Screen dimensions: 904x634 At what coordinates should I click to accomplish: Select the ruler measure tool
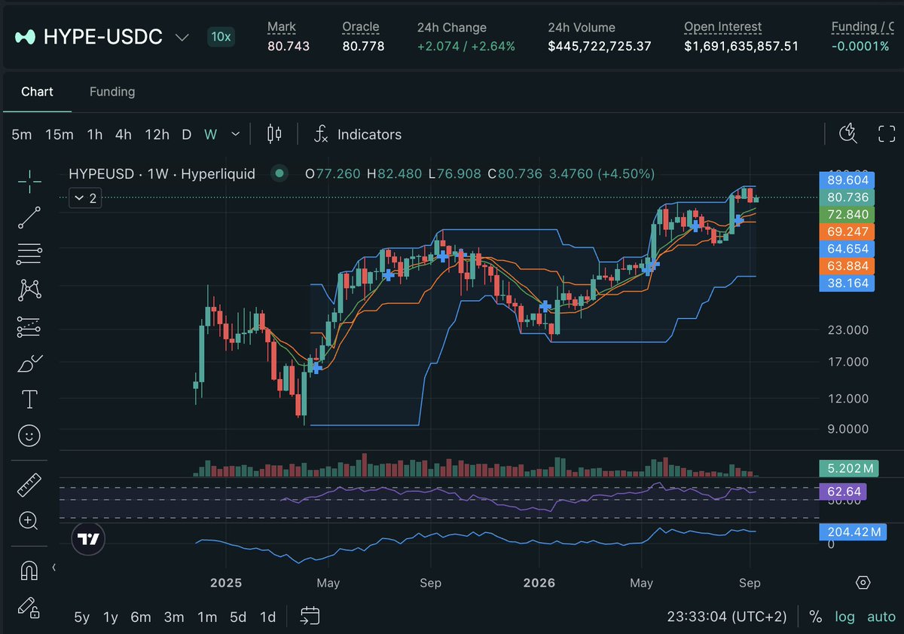point(29,485)
